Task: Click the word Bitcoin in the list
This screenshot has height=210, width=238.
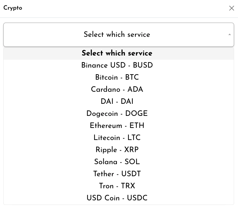Action: pyautogui.click(x=106, y=78)
